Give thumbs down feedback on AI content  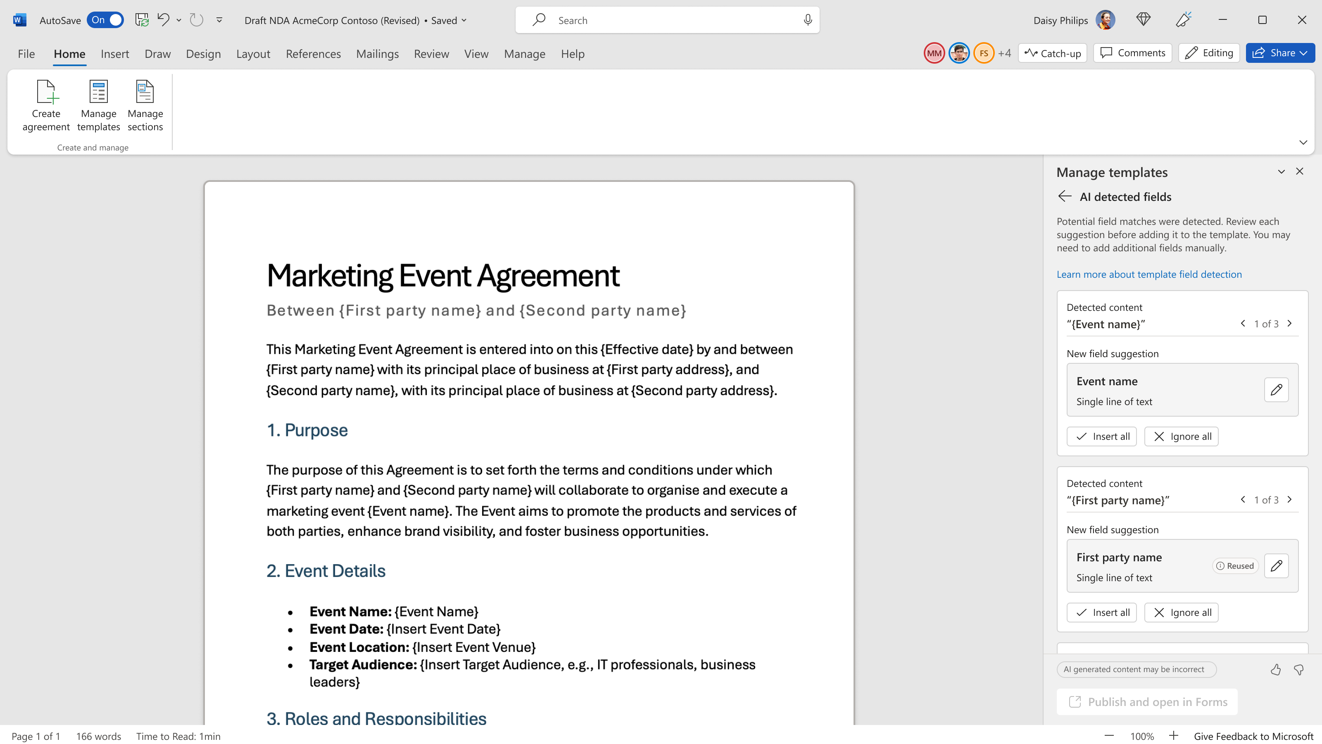[1299, 670]
